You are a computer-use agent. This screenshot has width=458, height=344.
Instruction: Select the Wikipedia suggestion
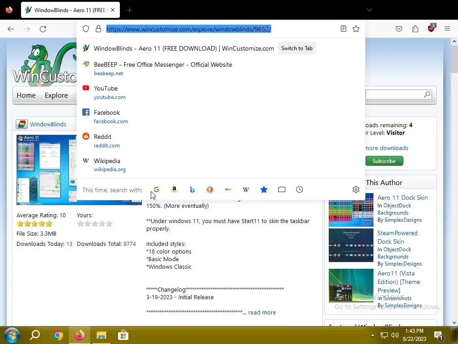(221, 165)
